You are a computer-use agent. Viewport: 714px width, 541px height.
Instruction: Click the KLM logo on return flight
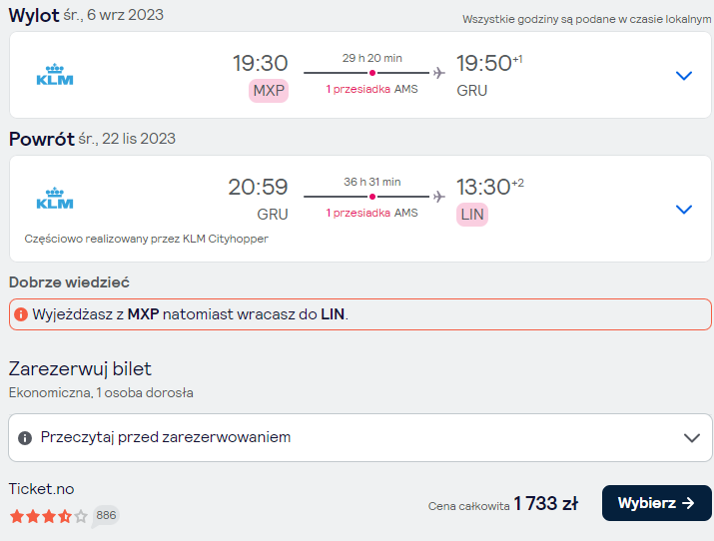(x=55, y=199)
